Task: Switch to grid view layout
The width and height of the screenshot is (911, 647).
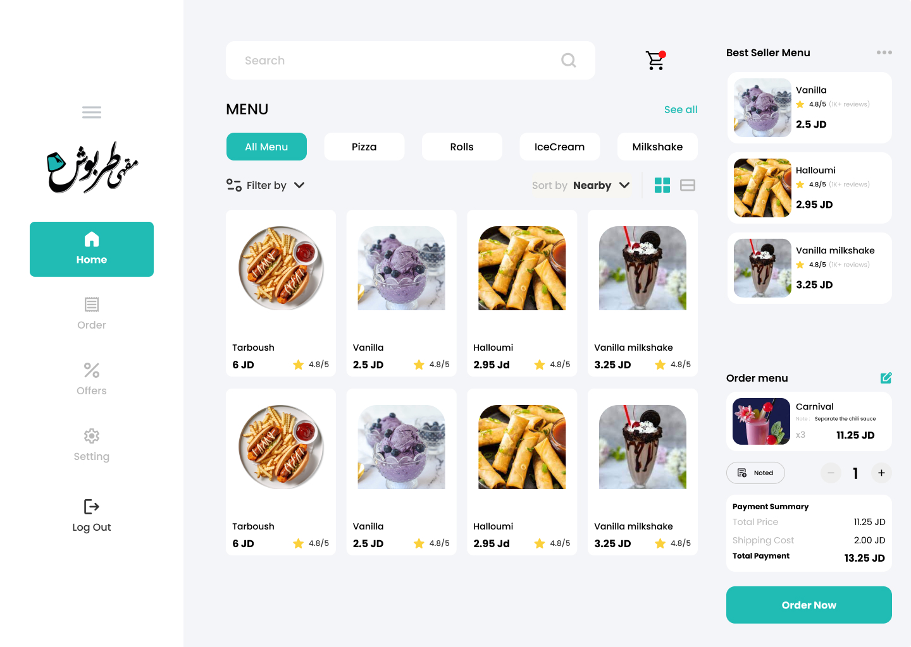Action: 662,185
